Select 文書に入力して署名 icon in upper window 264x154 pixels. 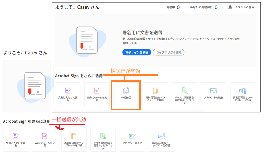pos(68,91)
